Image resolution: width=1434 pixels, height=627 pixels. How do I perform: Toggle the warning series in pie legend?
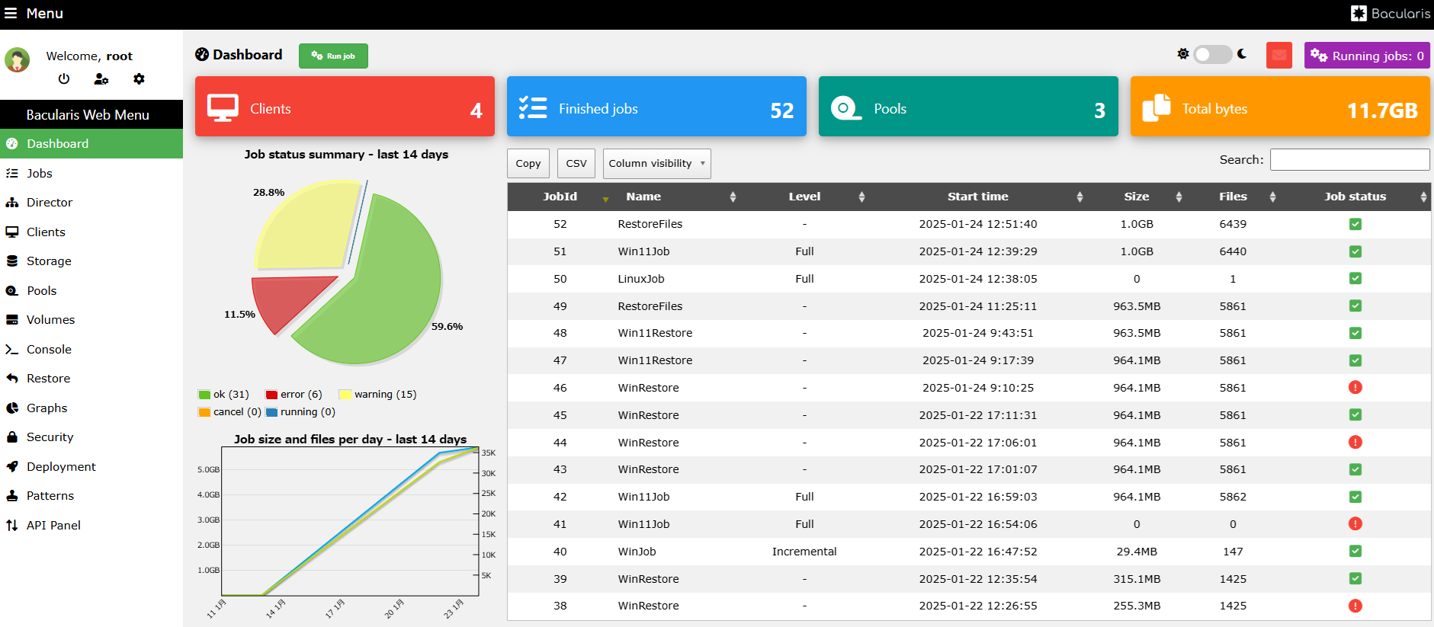tap(377, 395)
